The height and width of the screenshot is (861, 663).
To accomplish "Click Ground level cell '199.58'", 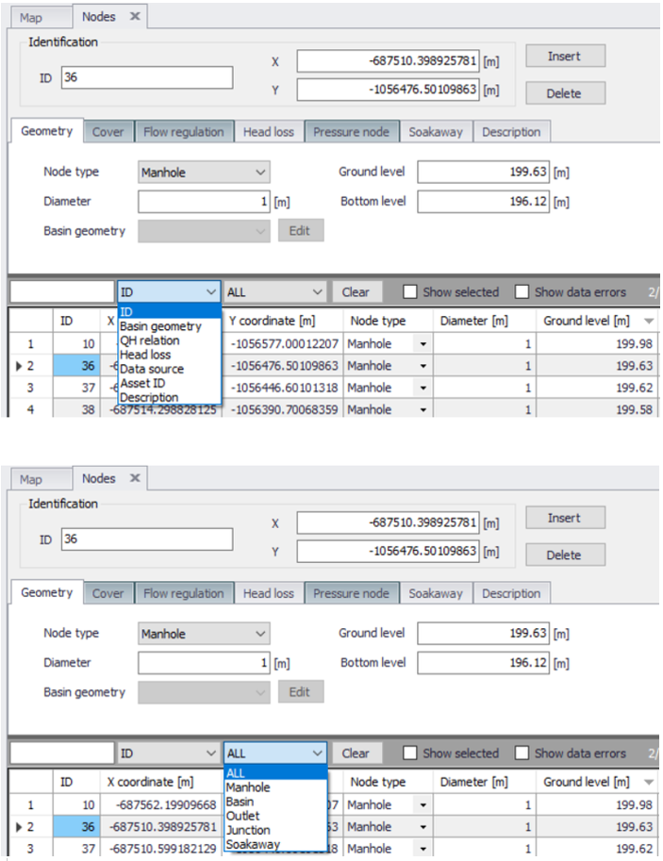I will click(597, 409).
